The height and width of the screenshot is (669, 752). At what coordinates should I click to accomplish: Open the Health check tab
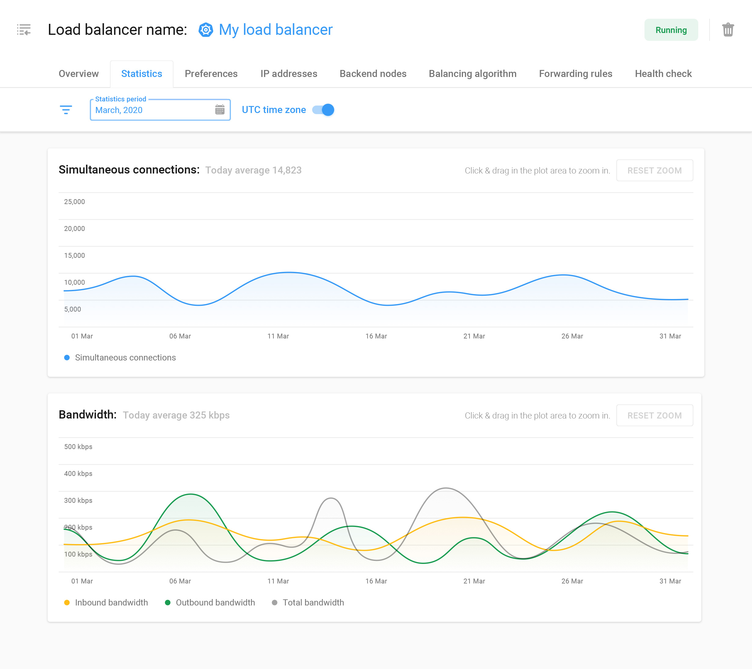663,74
